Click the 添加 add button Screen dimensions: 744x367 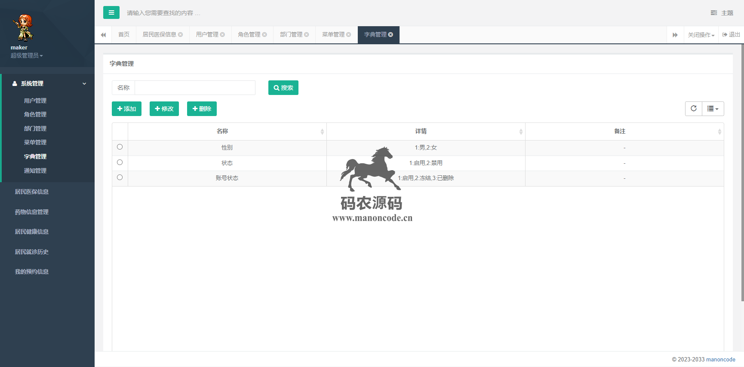(x=126, y=109)
